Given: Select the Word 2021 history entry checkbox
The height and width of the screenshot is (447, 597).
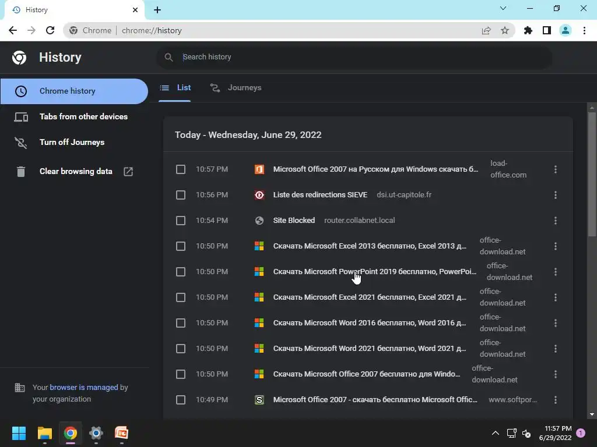Looking at the screenshot, I should (x=181, y=349).
